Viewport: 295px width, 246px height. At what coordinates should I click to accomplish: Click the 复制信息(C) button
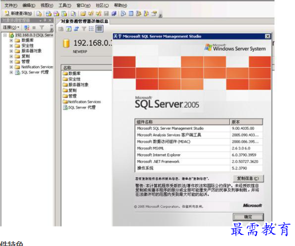[248, 178]
